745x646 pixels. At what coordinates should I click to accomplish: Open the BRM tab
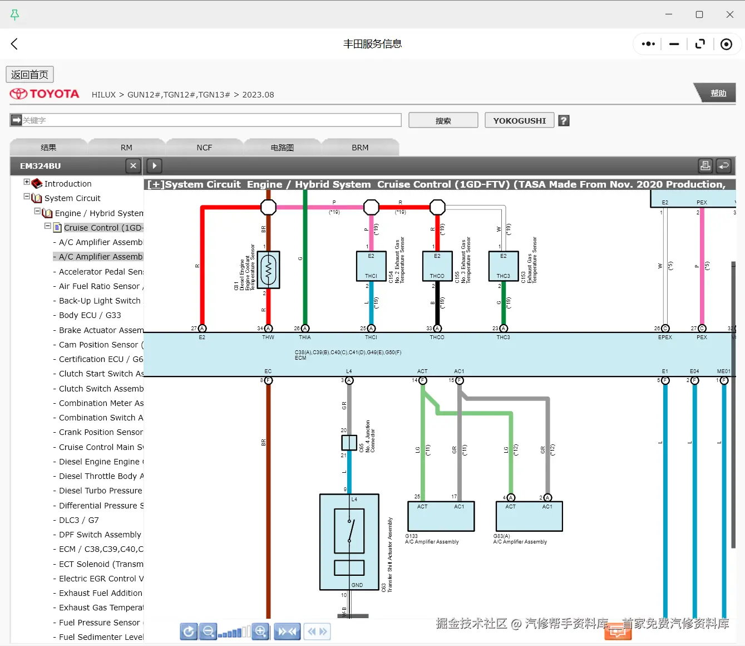(x=360, y=147)
